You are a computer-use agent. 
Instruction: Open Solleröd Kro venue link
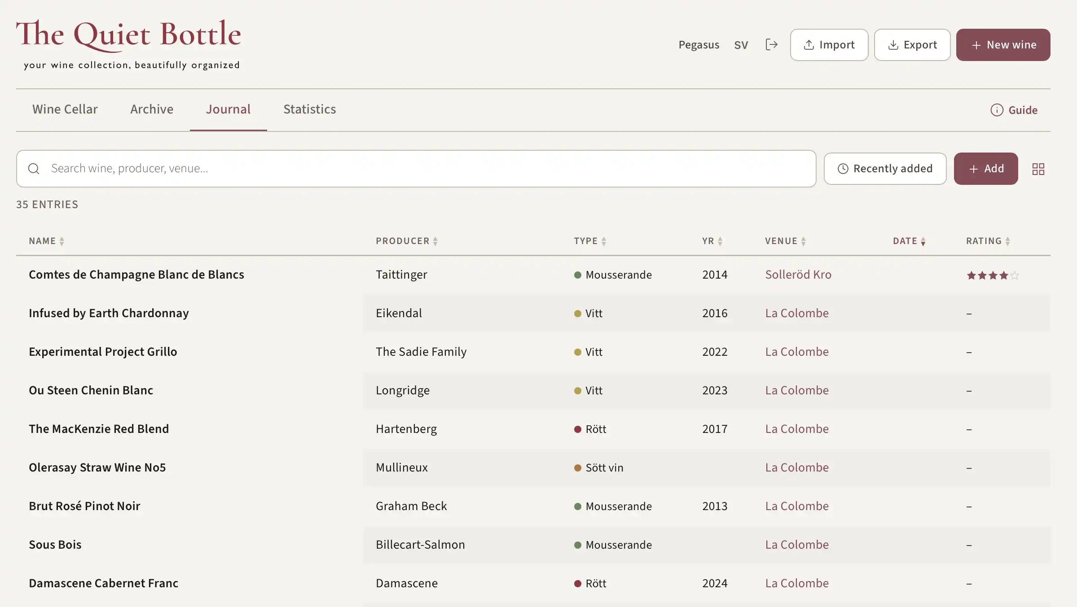pyautogui.click(x=798, y=274)
